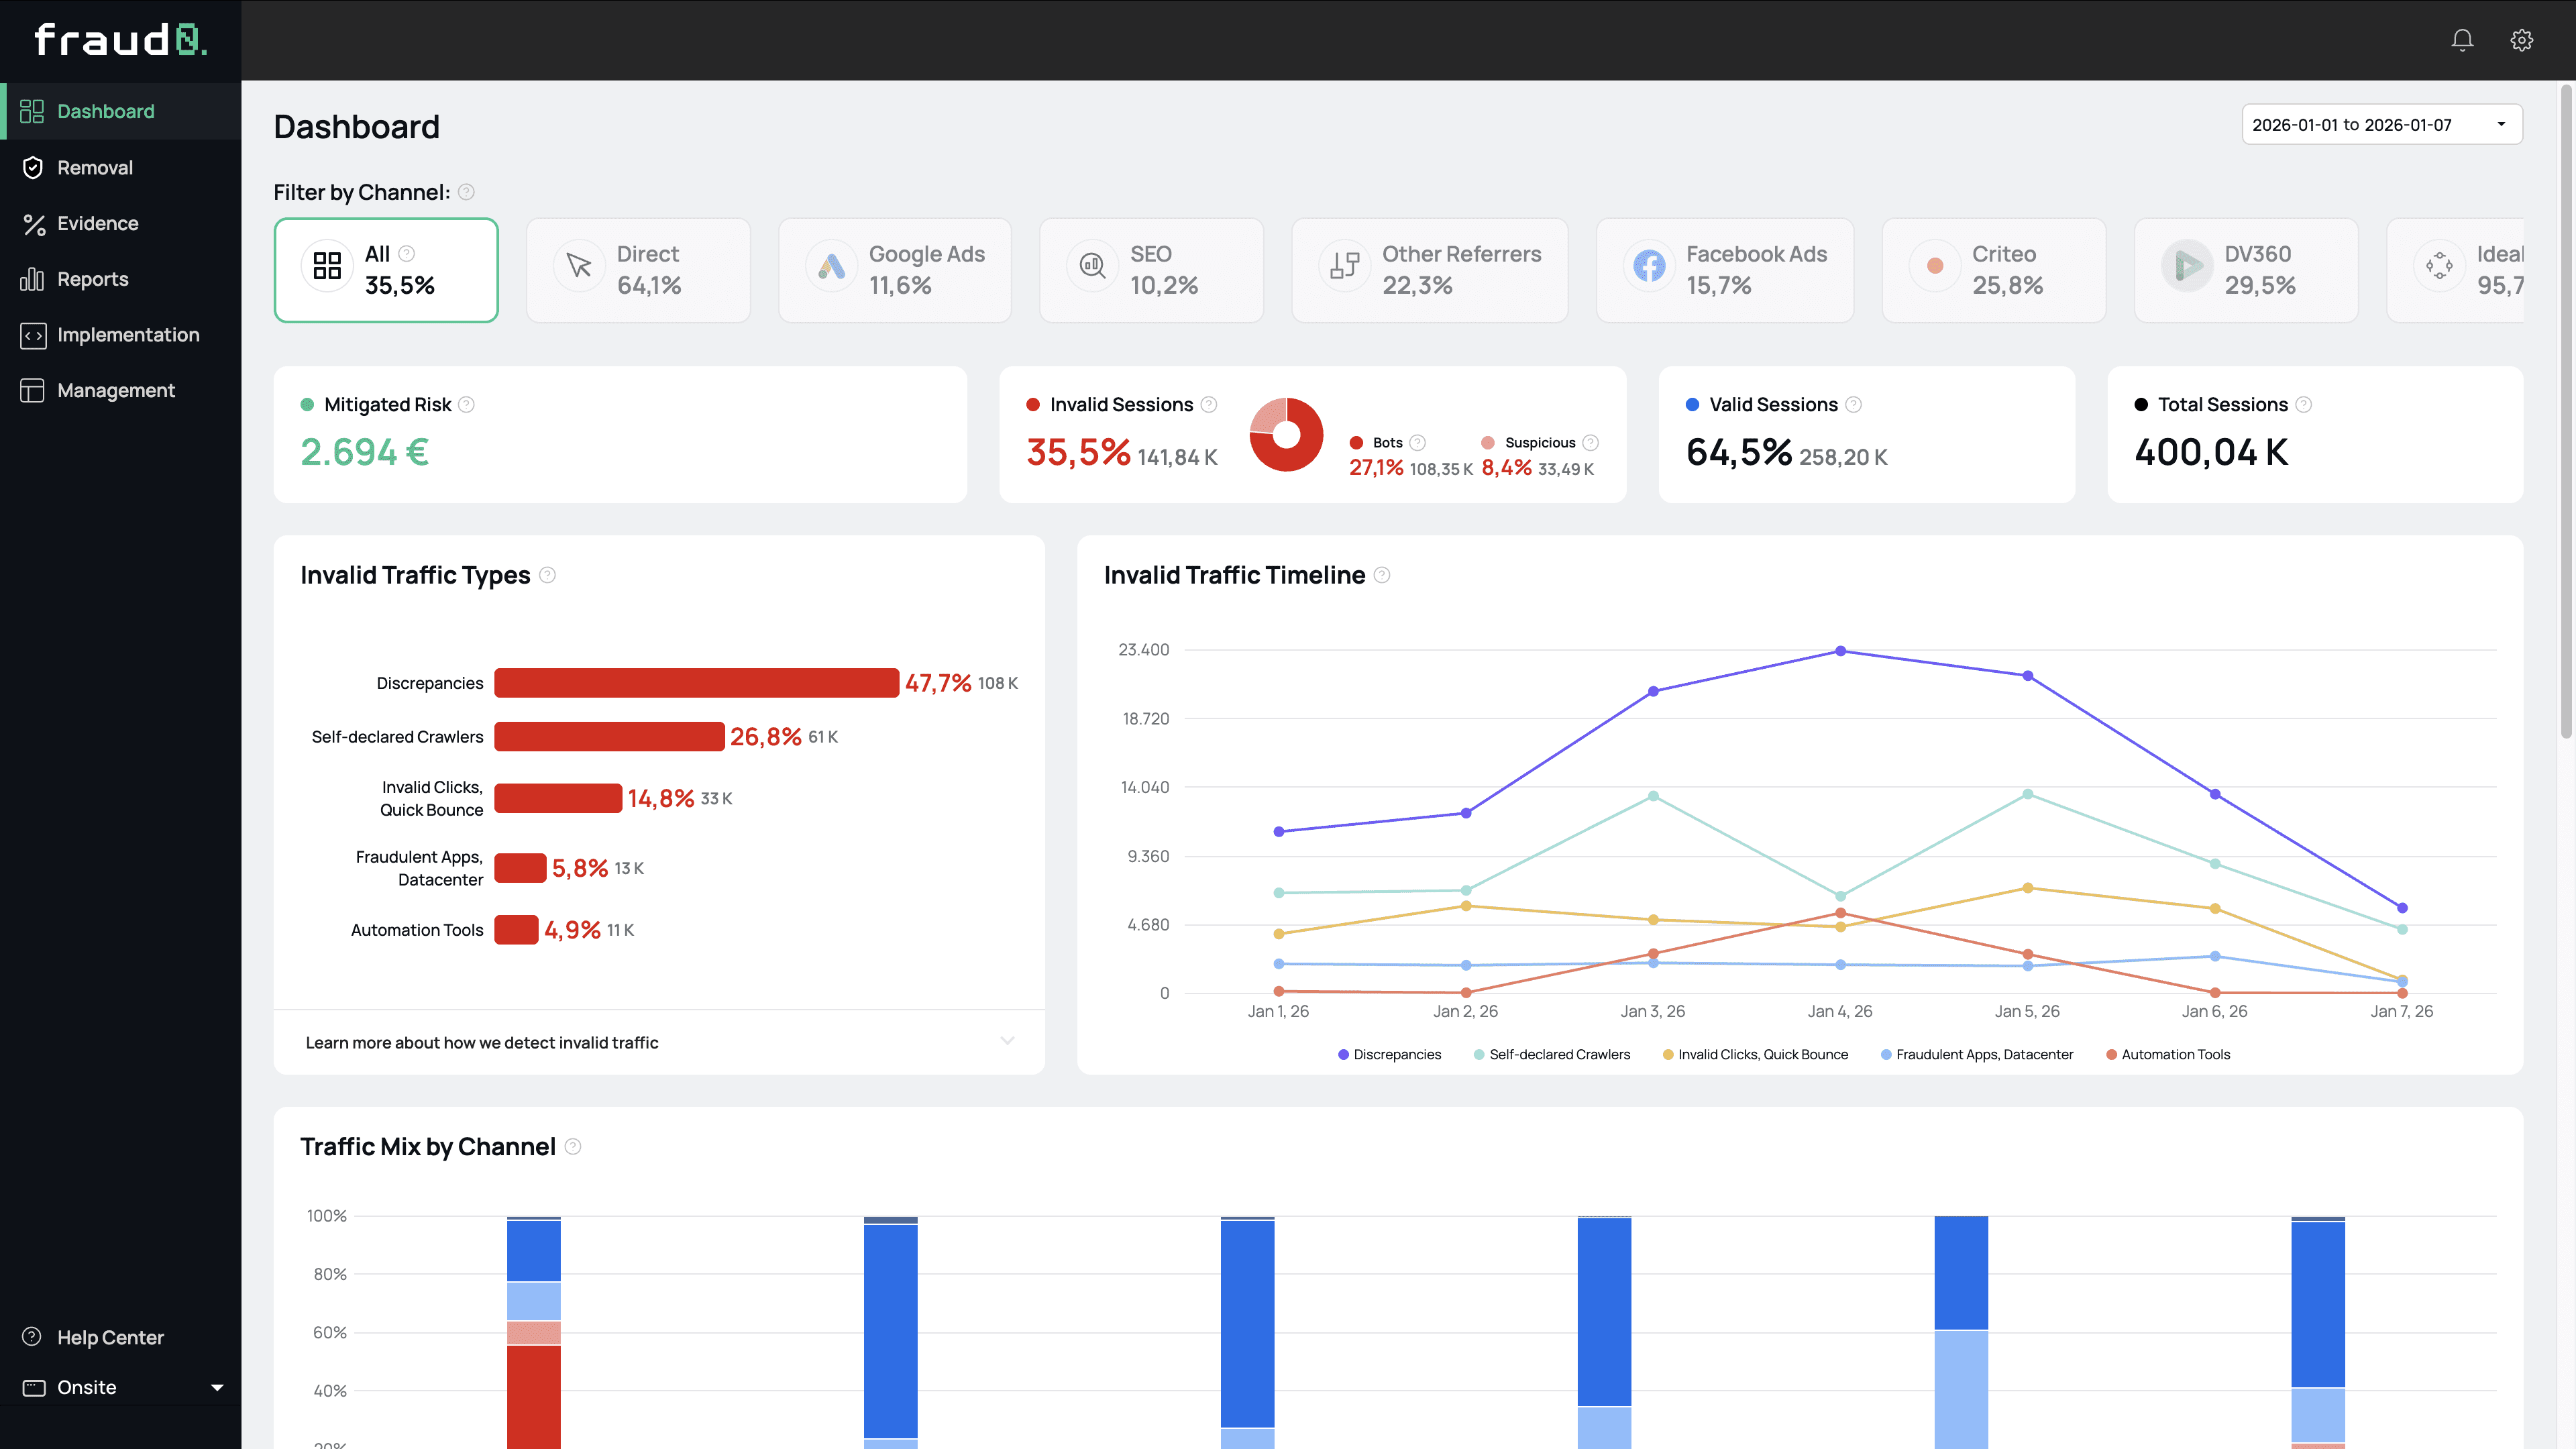The height and width of the screenshot is (1449, 2576).
Task: Expand the invalid traffic detection details chevron
Action: [1007, 1042]
